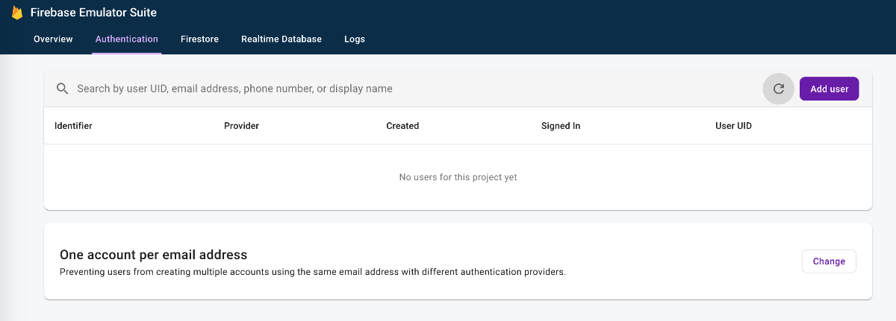Focus the user search field
Image resolution: width=896 pixels, height=321 pixels.
pyautogui.click(x=414, y=89)
